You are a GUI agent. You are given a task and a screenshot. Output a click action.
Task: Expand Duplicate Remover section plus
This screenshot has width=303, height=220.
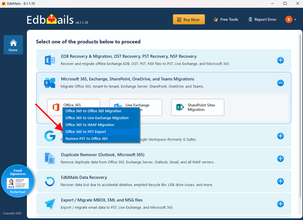(x=280, y=159)
